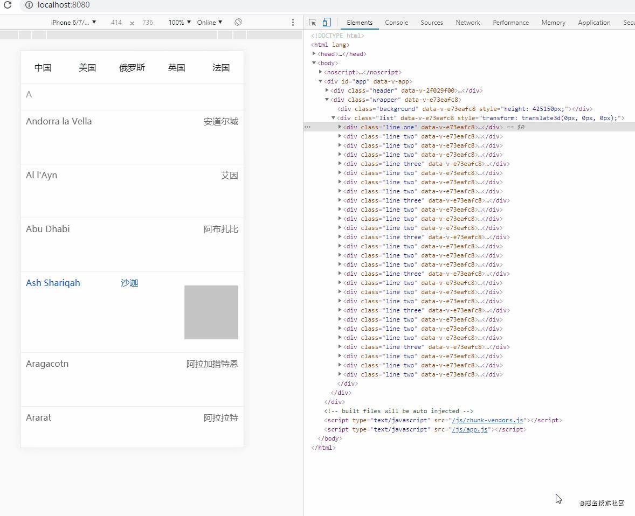Image resolution: width=635 pixels, height=516 pixels.
Task: Toggle the device toolbar emulation
Action: tap(327, 22)
